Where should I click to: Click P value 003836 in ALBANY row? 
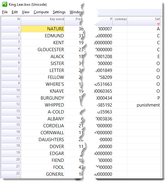(104, 119)
